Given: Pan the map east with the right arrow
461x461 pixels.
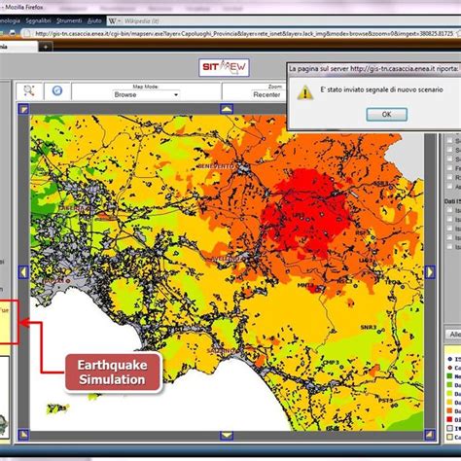Looking at the screenshot, I should pos(430,272).
